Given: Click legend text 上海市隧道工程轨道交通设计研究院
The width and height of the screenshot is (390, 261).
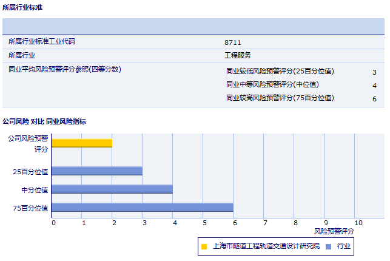Looking at the screenshot, I should click(x=266, y=246).
